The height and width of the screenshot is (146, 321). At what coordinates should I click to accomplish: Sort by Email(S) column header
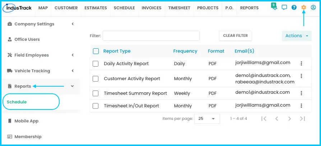point(245,51)
